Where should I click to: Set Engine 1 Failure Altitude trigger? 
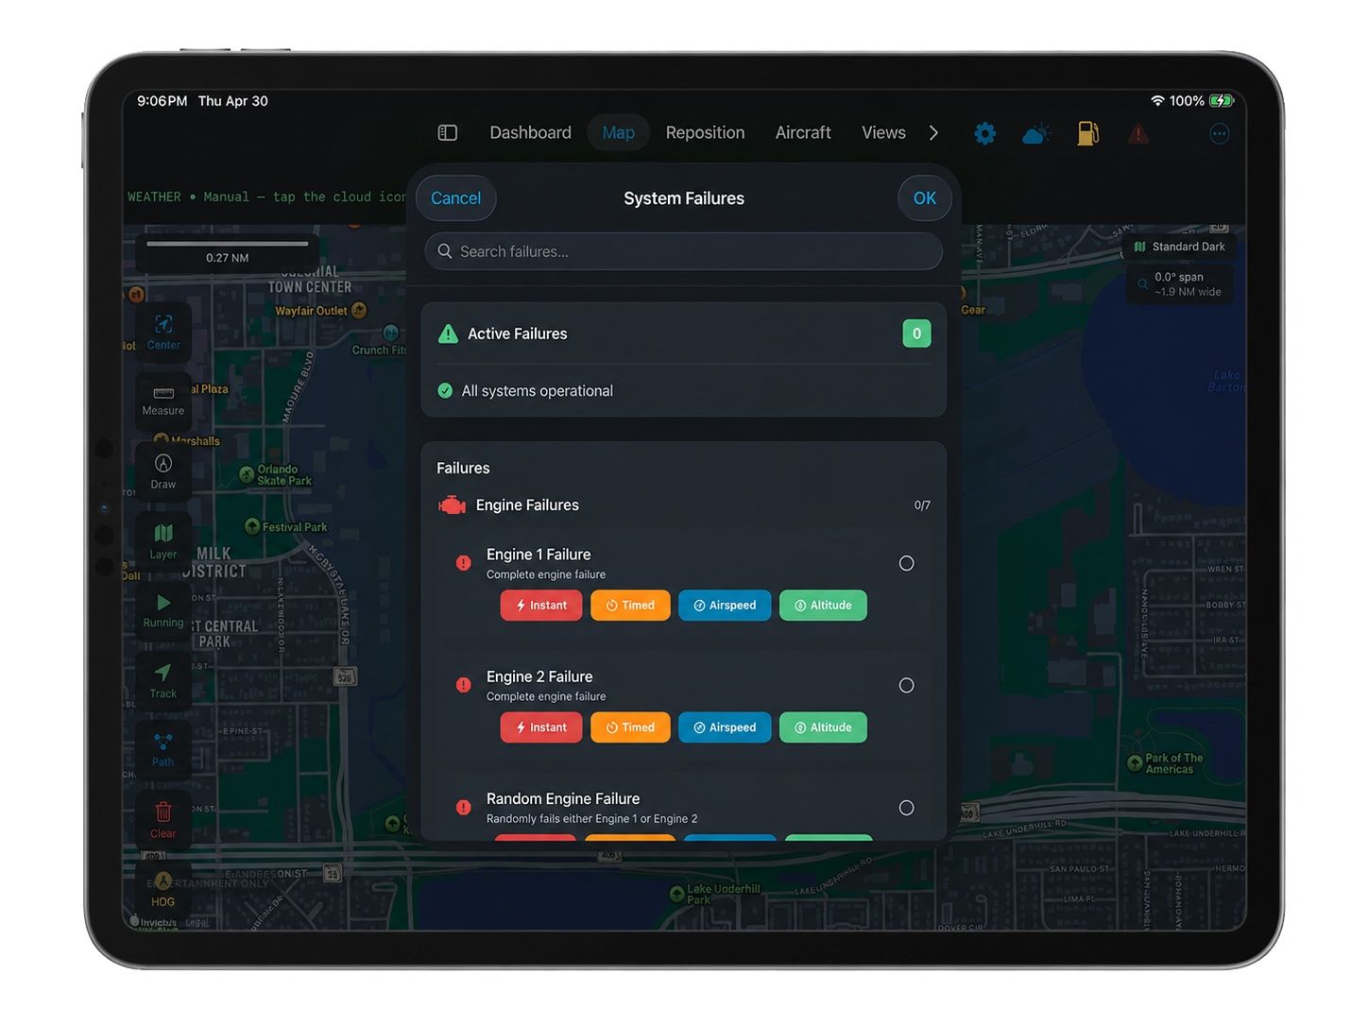pos(823,606)
